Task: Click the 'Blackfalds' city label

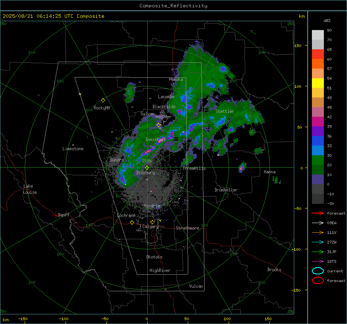Action: pyautogui.click(x=164, y=107)
